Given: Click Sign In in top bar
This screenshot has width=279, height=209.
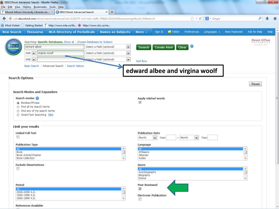Looking at the screenshot, I should 159,32.
